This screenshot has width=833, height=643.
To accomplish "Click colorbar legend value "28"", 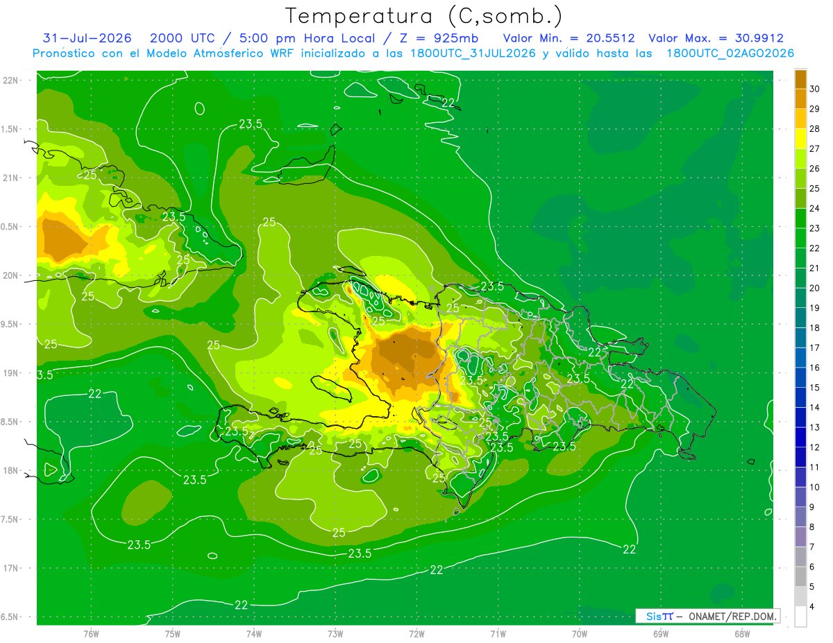I will pos(815,129).
